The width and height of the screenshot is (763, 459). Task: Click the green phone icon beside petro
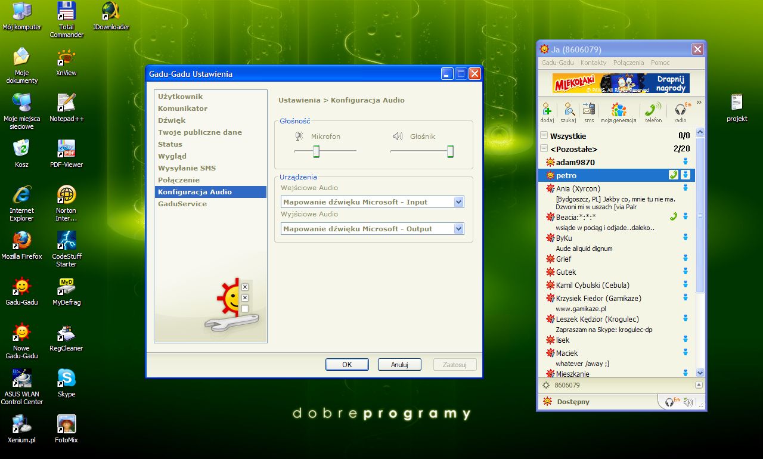click(x=674, y=175)
